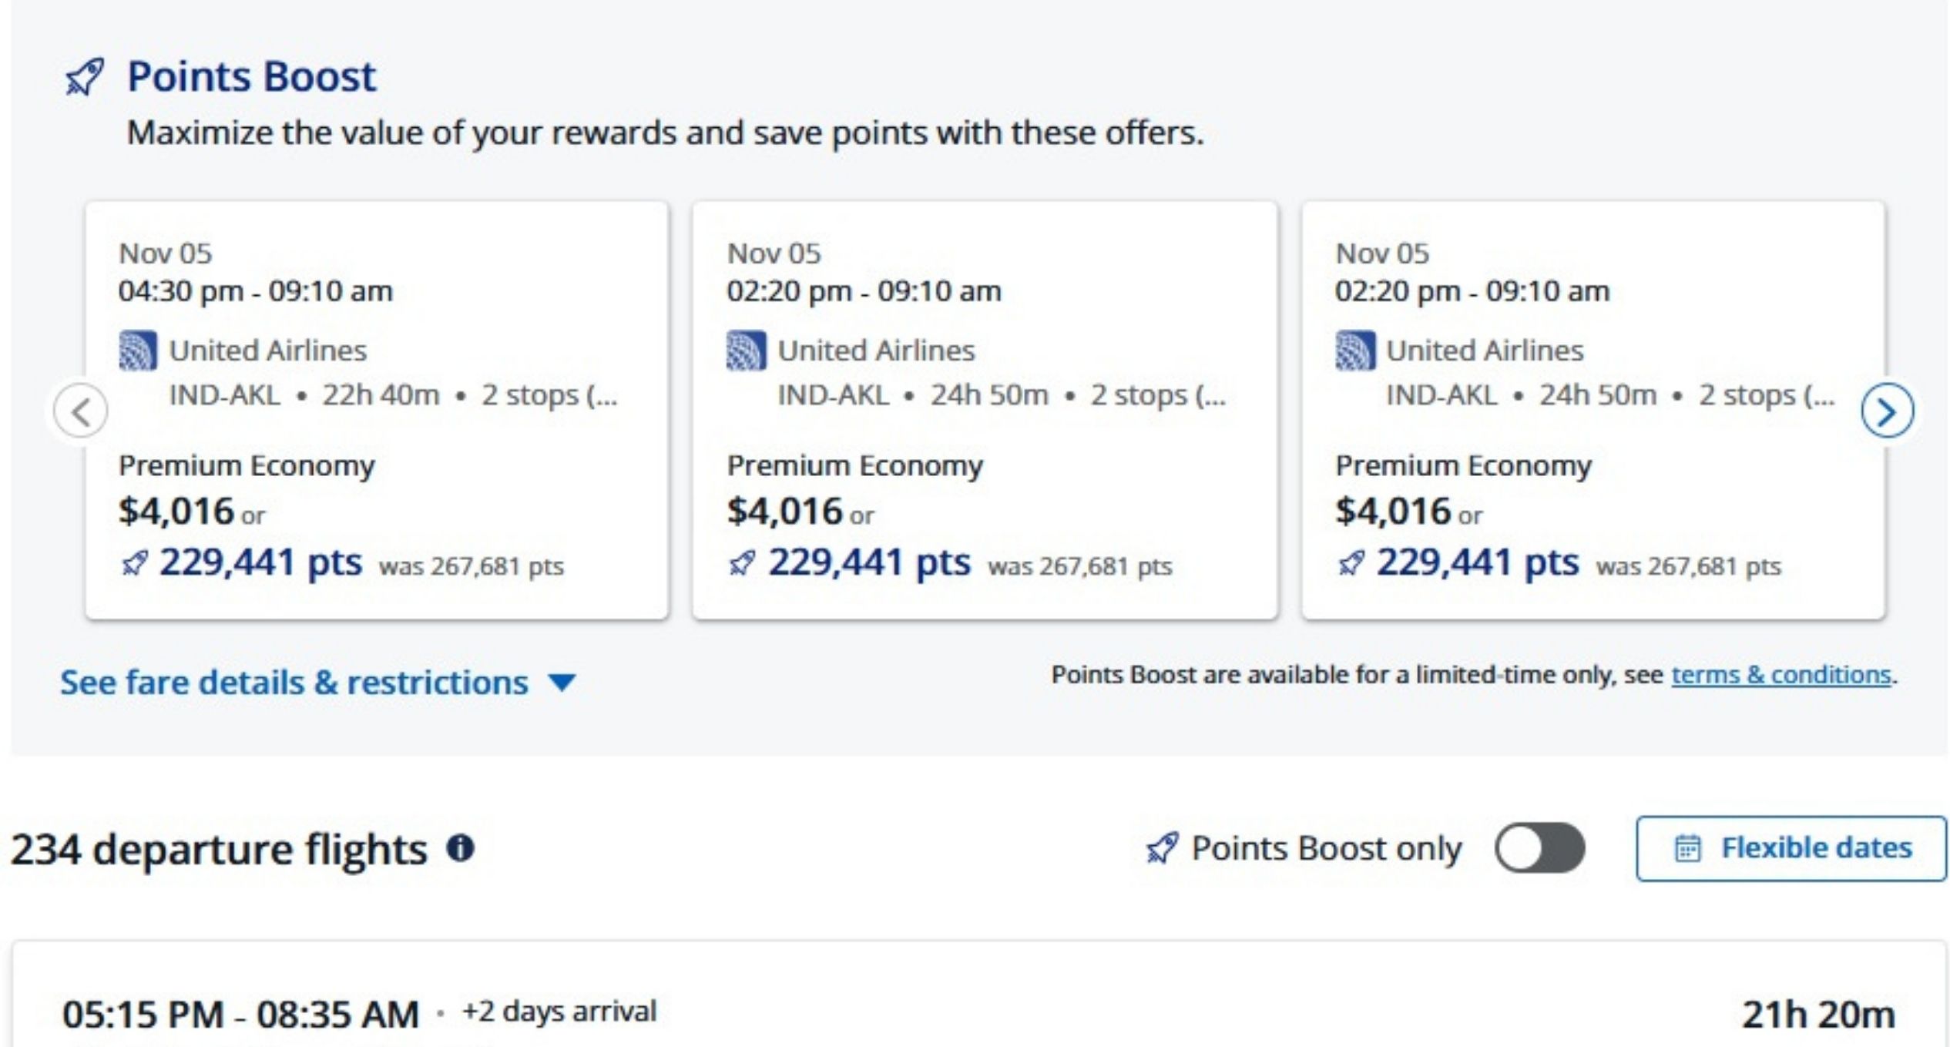This screenshot has width=1950, height=1047.
Task: Click the right carousel arrow
Action: coord(1888,411)
